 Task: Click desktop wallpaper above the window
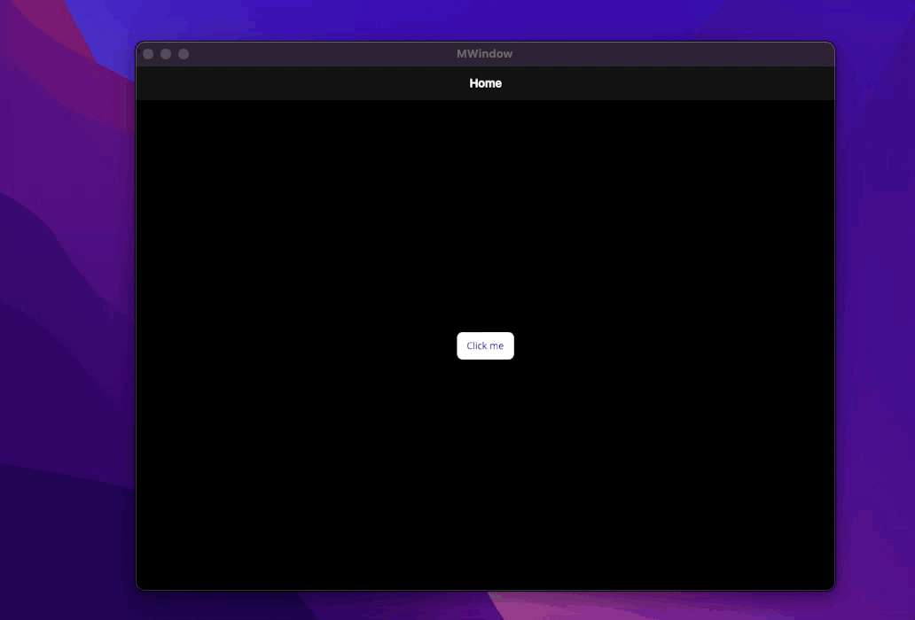[x=485, y=19]
